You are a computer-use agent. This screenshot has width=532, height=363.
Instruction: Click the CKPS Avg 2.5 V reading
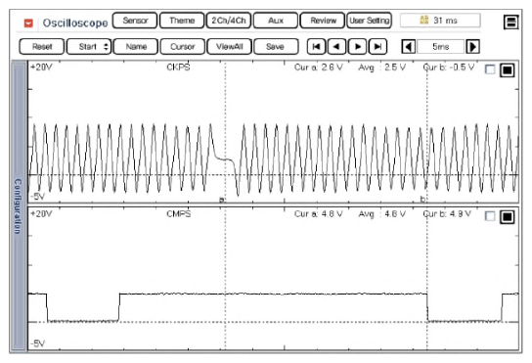(x=382, y=68)
